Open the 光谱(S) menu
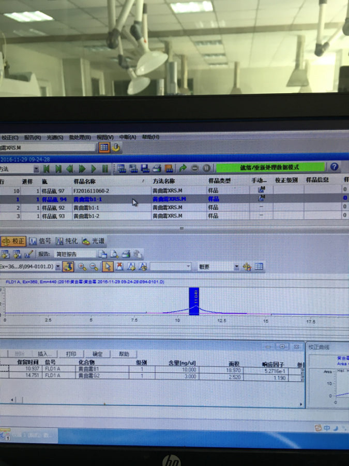The image size is (349, 466). [x=55, y=137]
